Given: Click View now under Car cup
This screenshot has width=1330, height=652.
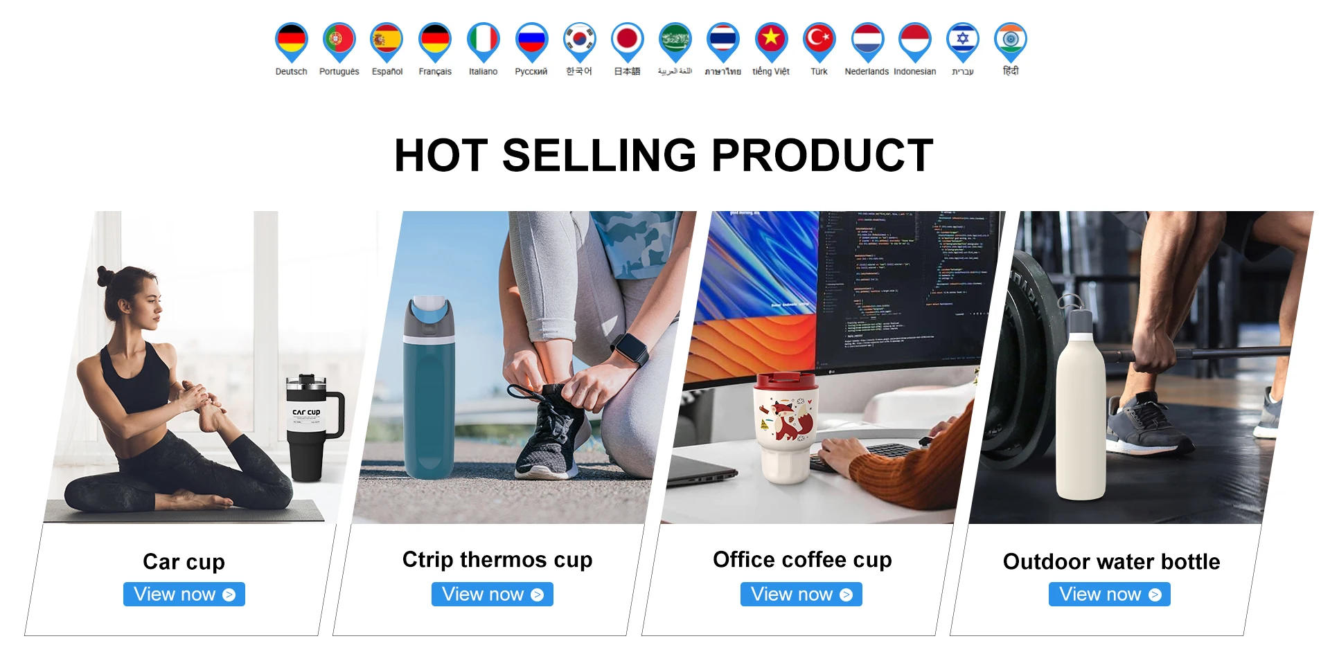Looking at the screenshot, I should tap(184, 594).
